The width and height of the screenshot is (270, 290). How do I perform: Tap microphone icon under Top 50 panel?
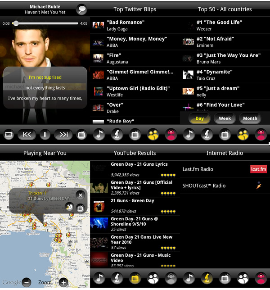click(207, 135)
